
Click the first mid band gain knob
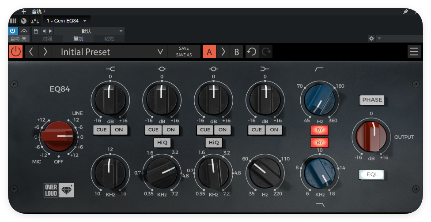tap(162, 100)
